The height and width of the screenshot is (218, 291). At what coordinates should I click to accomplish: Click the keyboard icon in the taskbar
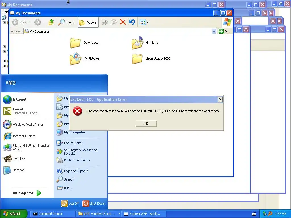[x=254, y=214]
